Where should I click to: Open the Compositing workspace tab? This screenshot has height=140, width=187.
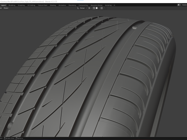(83, 5)
